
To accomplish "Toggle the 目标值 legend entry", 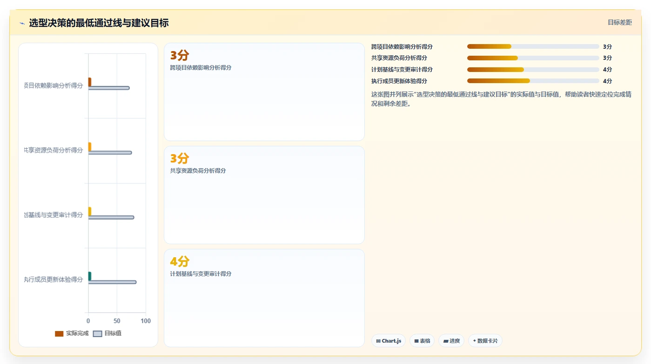I will [x=107, y=333].
